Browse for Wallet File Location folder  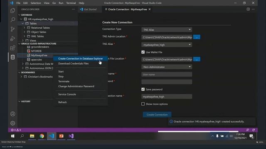point(197,59)
